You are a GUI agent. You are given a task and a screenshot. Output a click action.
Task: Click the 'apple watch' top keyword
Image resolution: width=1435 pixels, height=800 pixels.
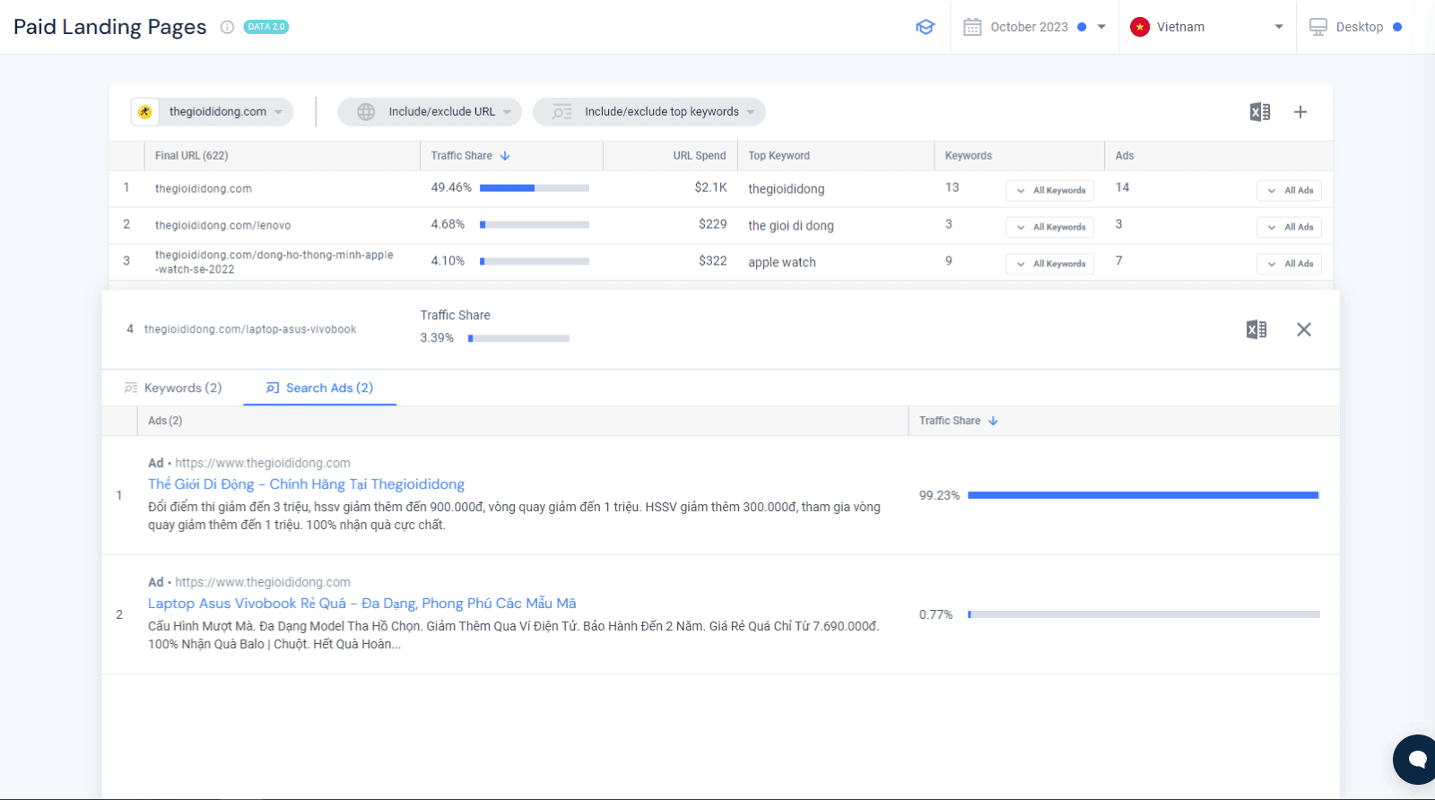782,262
